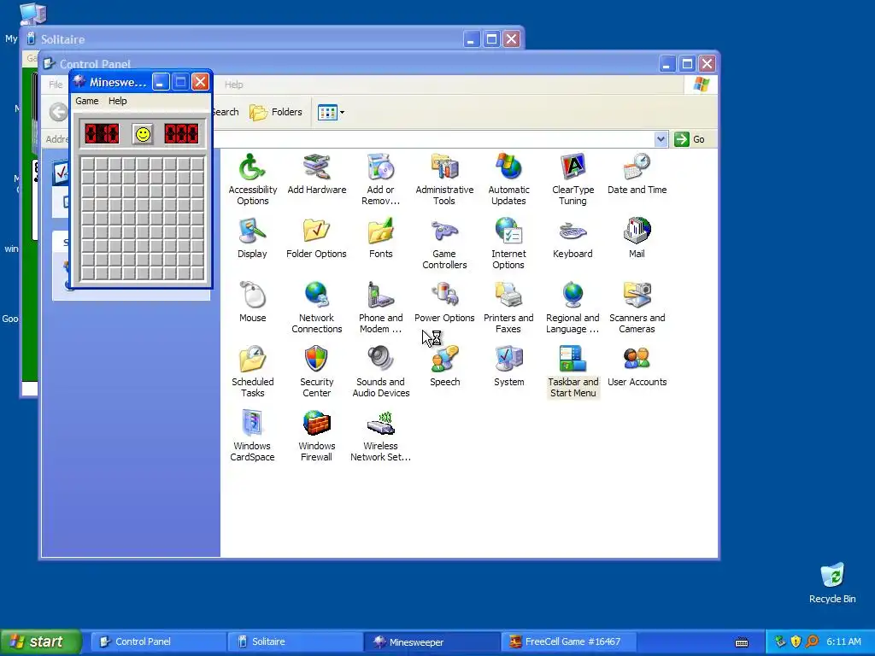
Task: Click the Back arrow in Control Panel
Action: 58,112
